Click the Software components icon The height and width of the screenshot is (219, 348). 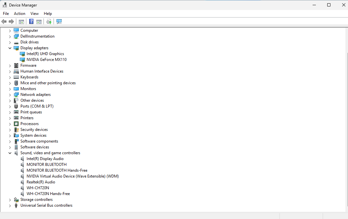[16, 141]
